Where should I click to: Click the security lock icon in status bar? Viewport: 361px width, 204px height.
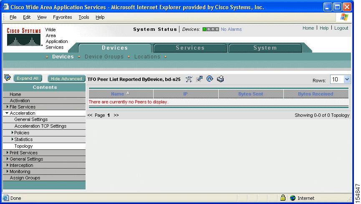coord(283,198)
